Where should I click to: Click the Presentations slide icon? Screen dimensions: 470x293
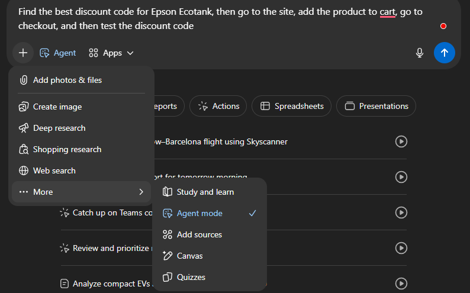pyautogui.click(x=349, y=106)
